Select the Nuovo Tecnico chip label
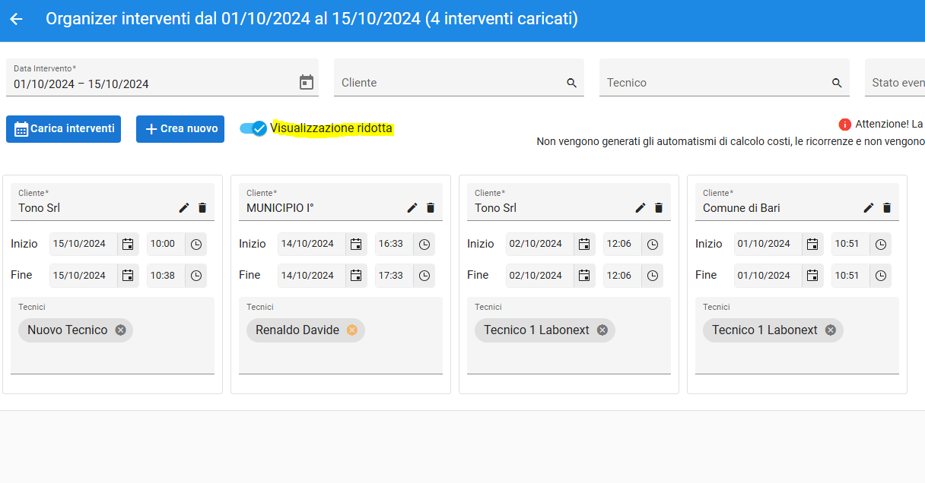925x483 pixels. click(x=68, y=330)
